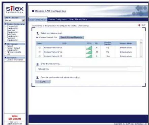This screenshot has width=149, height=125.
Task: Click the BR-300AN model label
Action: point(15,119)
